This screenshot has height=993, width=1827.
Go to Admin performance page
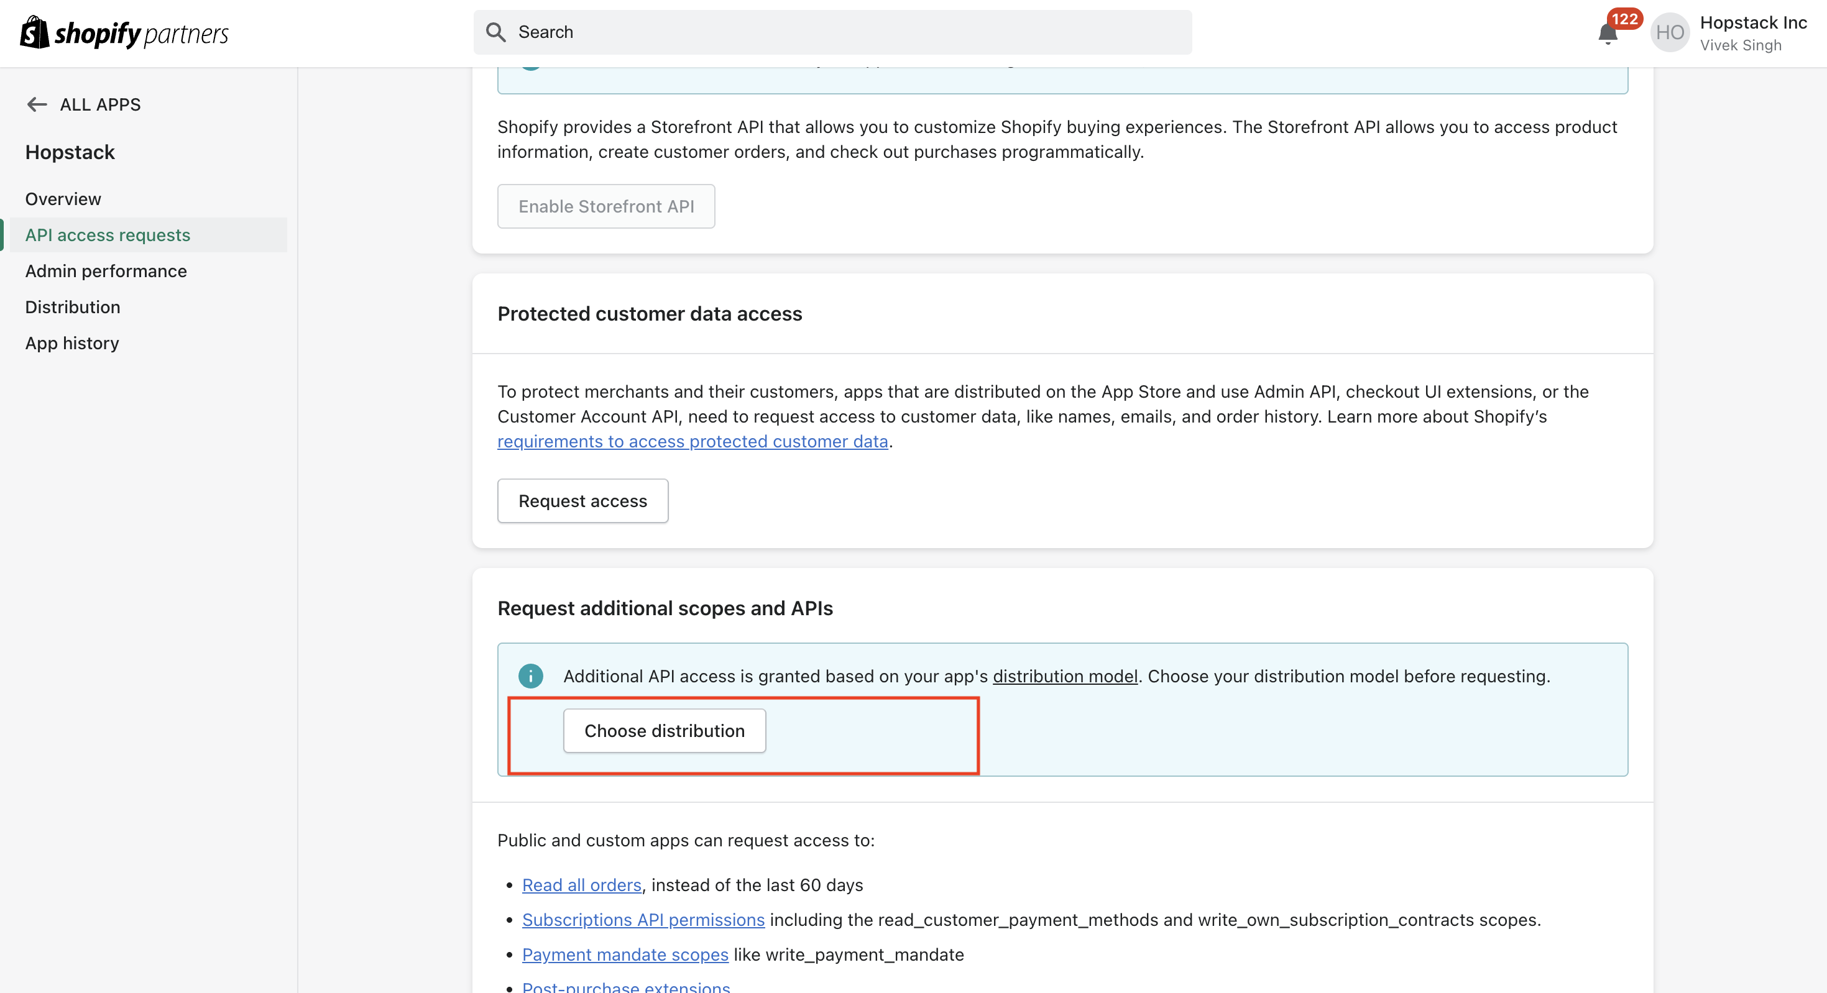tap(106, 271)
